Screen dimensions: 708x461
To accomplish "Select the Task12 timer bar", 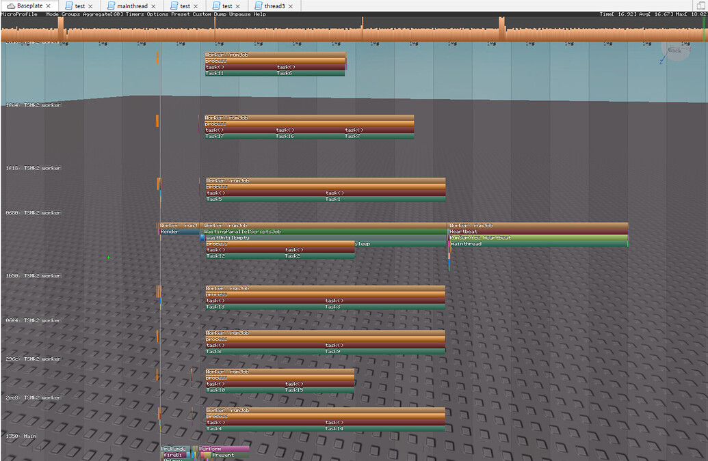I will coord(245,256).
